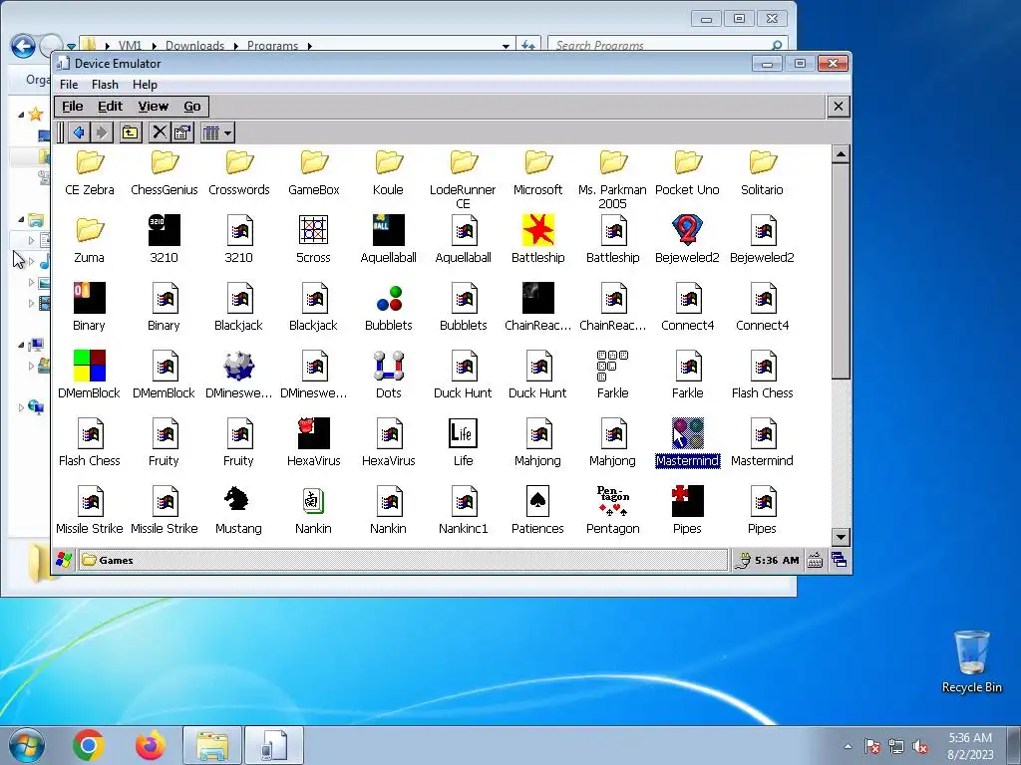Open the Flash menu
1021x765 pixels.
pyautogui.click(x=105, y=85)
